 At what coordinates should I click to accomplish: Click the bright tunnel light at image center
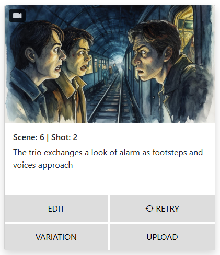(x=120, y=60)
